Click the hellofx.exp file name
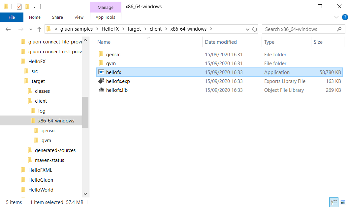The width and height of the screenshot is (349, 207). [x=118, y=81]
